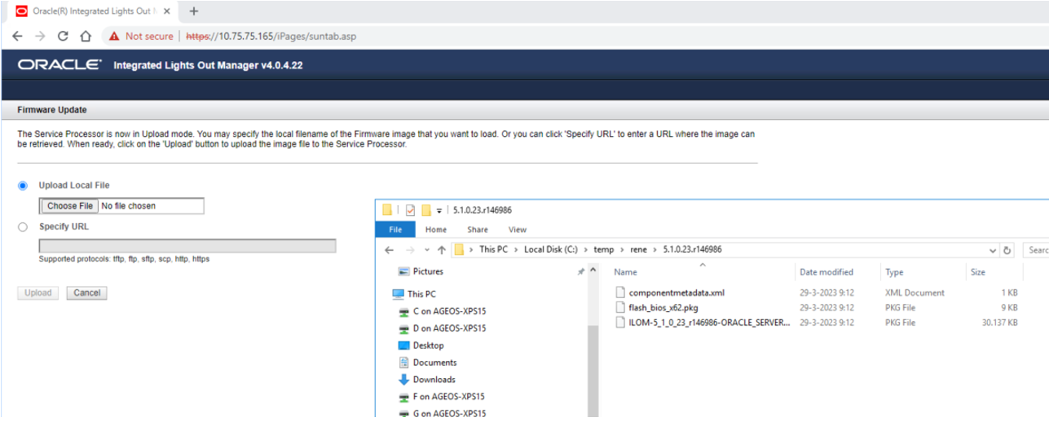Click the Explorer refresh icon
The width and height of the screenshot is (1049, 422).
pos(1007,250)
